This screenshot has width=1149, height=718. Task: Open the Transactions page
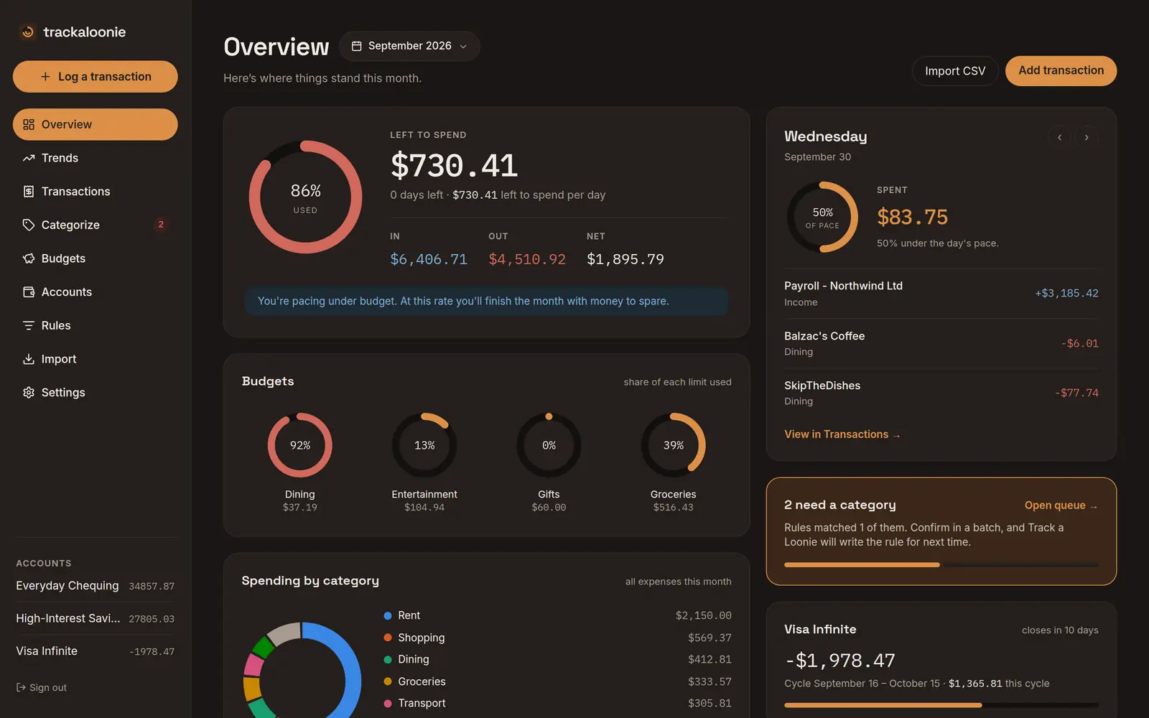(95, 192)
